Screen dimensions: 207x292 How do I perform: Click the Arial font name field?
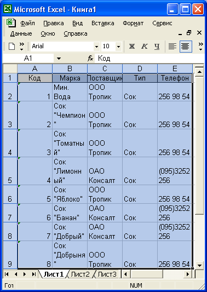pos(62,47)
